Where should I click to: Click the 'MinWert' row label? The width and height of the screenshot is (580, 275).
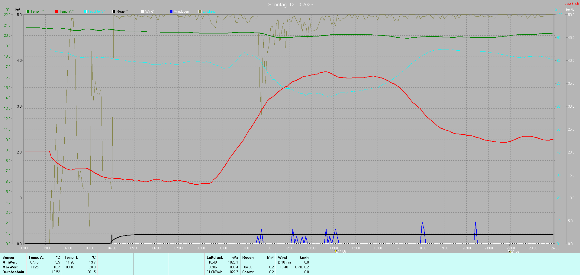coord(10,262)
